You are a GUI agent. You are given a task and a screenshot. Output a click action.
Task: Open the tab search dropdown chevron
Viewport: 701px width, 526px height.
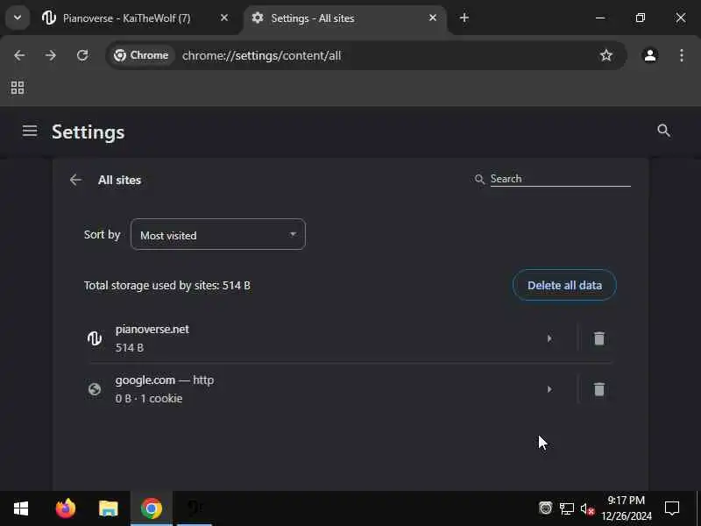pyautogui.click(x=18, y=18)
